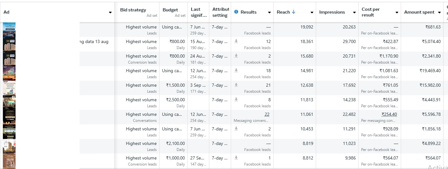Expand the Amount spent column dropdown

click(439, 12)
